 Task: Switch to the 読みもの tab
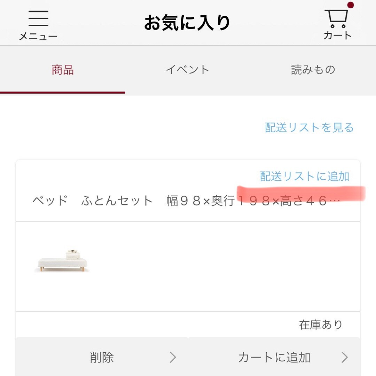tap(313, 70)
